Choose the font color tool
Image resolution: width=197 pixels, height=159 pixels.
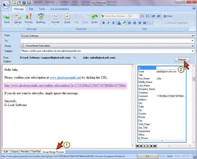(x=119, y=23)
